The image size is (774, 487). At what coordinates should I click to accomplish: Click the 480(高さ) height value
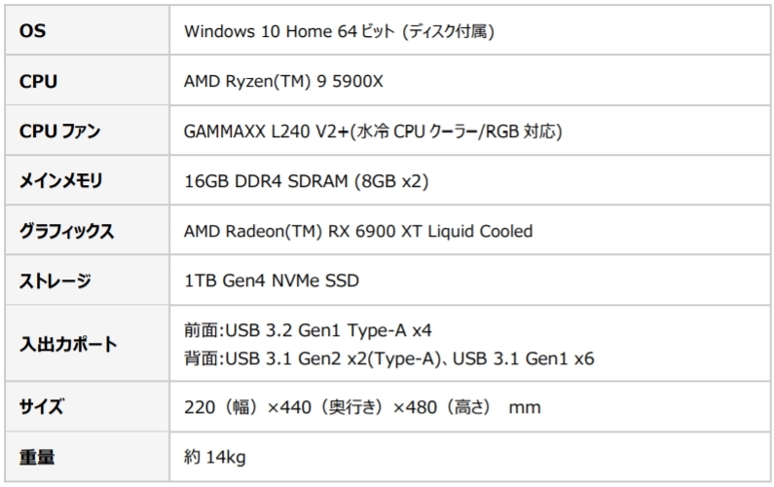pos(435,406)
